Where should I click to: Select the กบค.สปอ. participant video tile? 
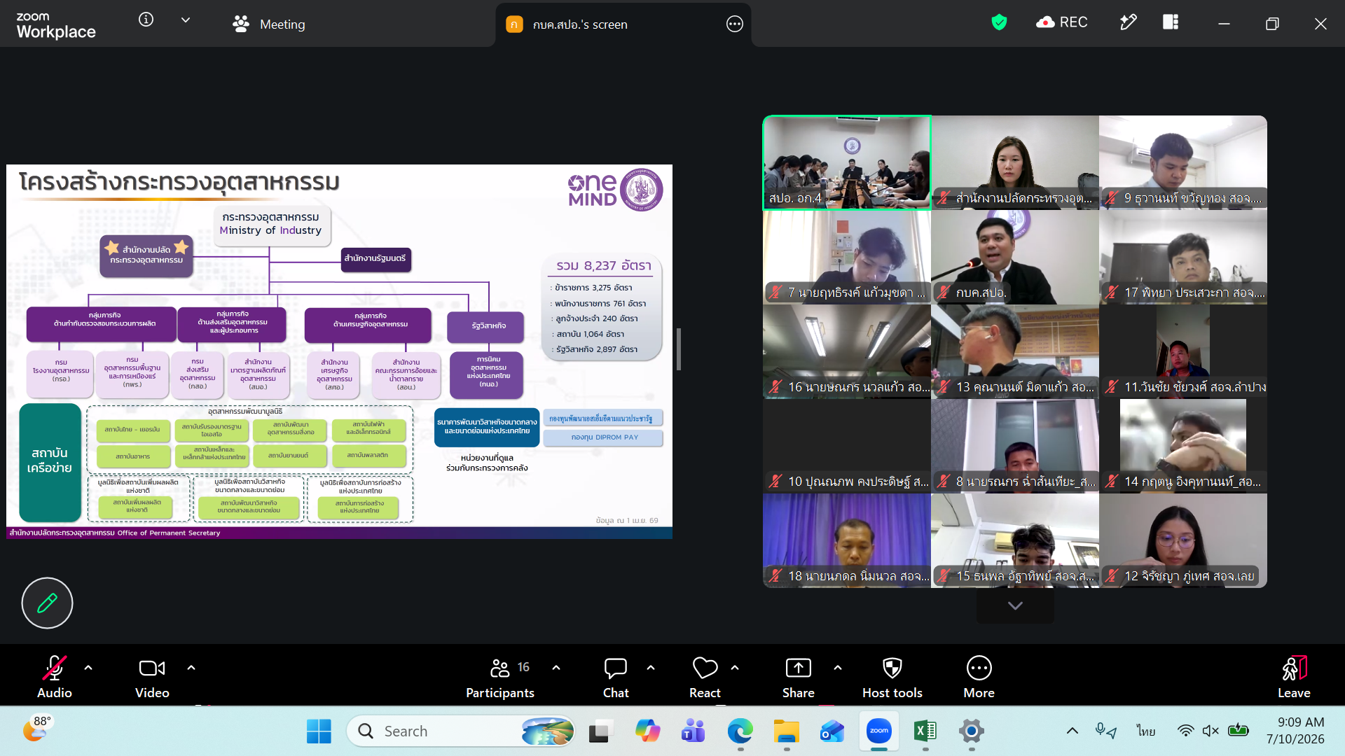[x=1015, y=257]
